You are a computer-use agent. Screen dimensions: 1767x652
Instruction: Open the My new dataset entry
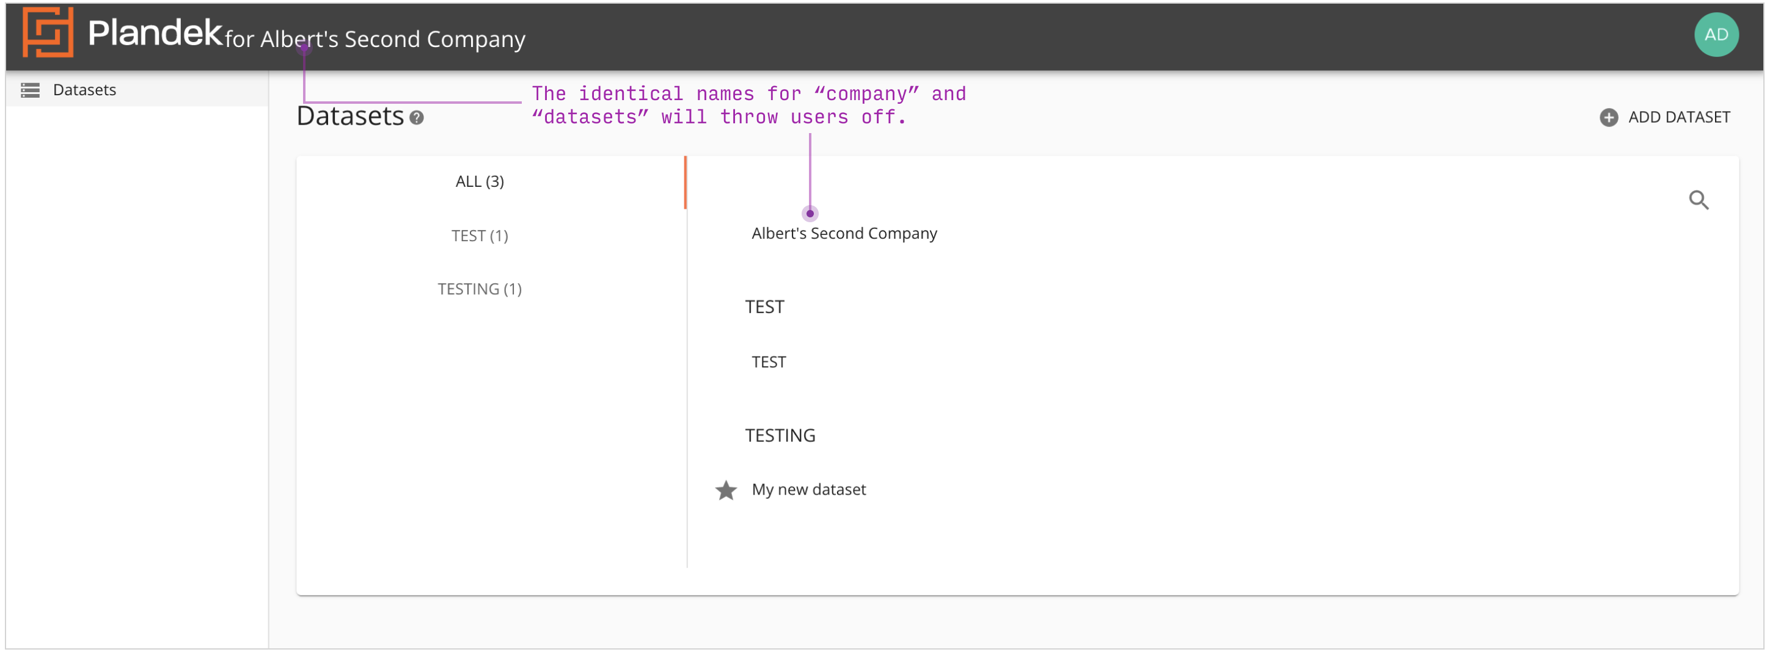point(808,490)
